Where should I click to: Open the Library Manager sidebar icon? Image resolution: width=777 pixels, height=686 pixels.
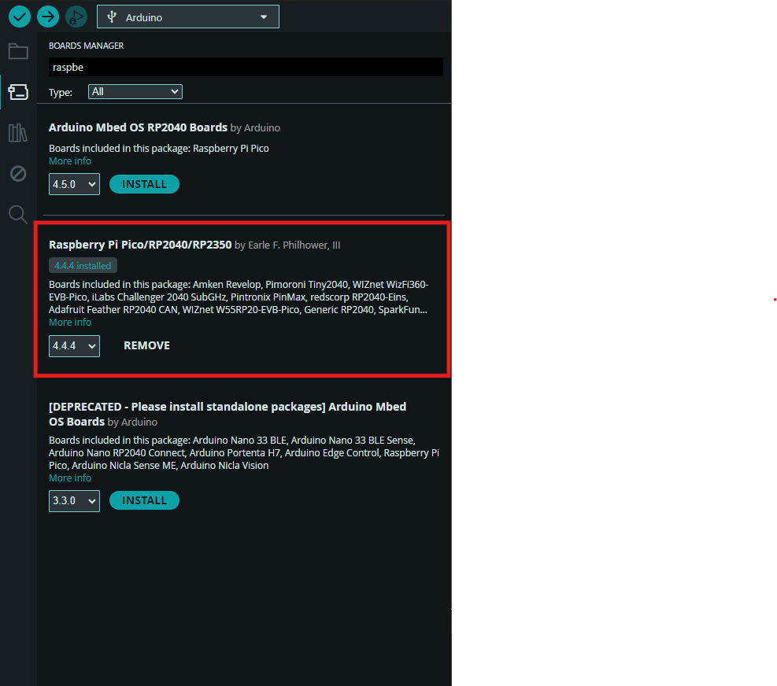tap(18, 133)
